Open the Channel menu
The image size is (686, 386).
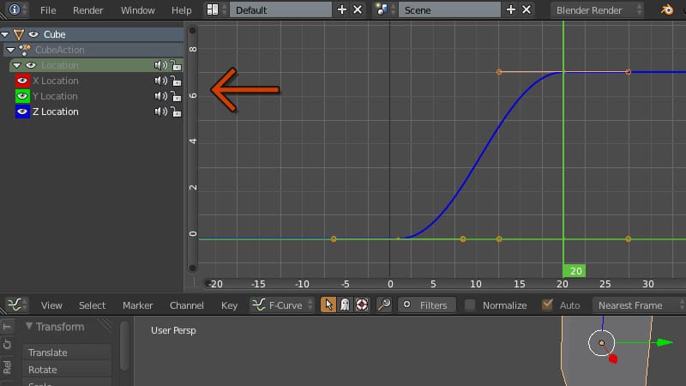(187, 305)
